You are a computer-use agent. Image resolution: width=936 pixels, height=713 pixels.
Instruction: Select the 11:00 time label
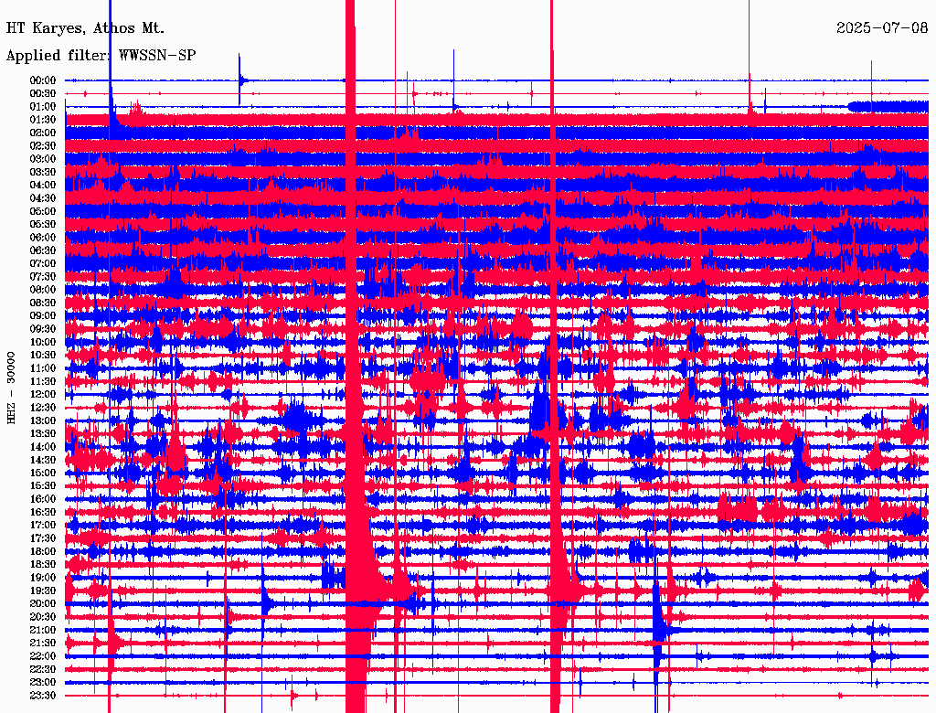click(43, 368)
